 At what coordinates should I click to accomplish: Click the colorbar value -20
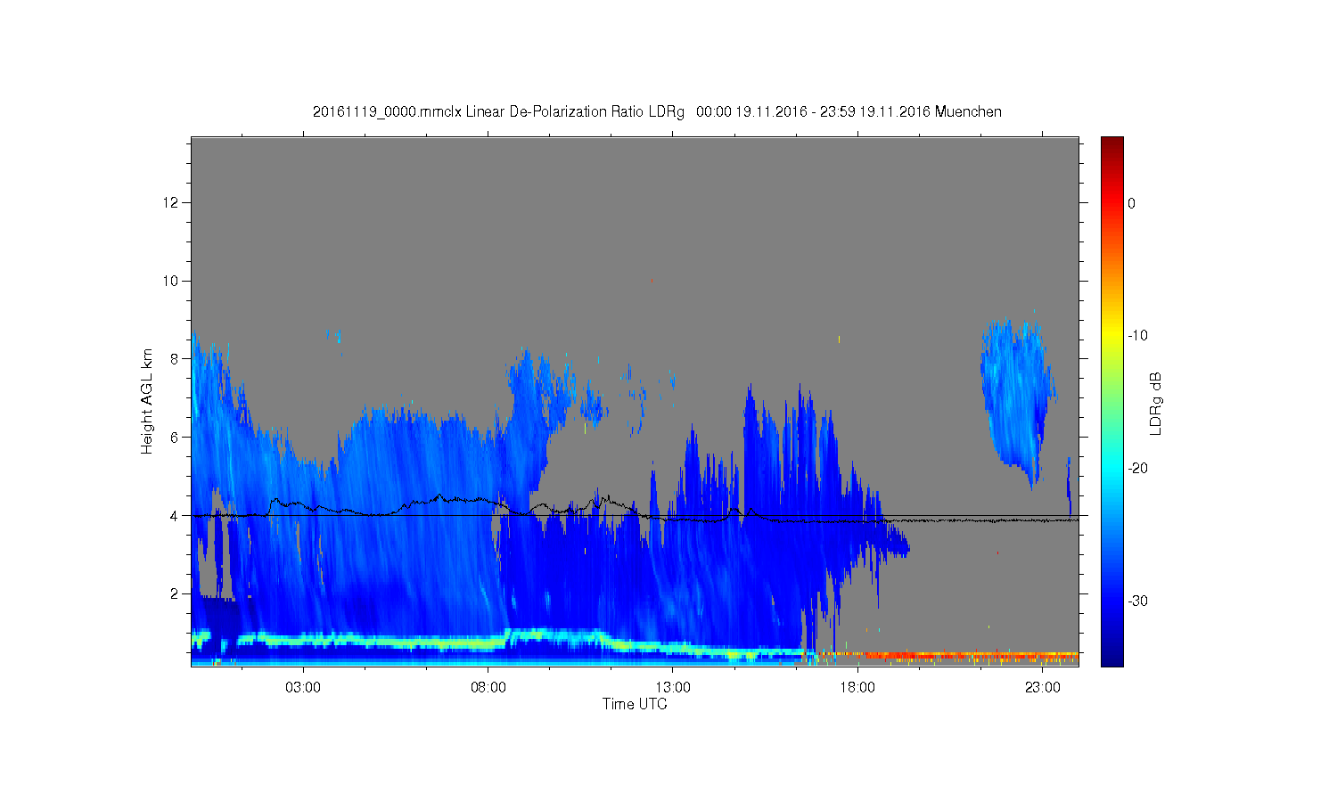click(1137, 469)
